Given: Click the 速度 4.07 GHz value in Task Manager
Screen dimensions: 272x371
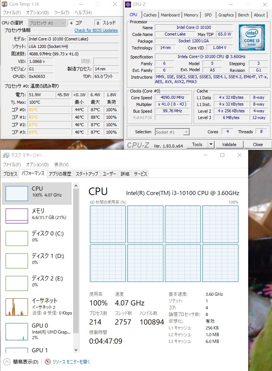Looking at the screenshot, I should [129, 303].
